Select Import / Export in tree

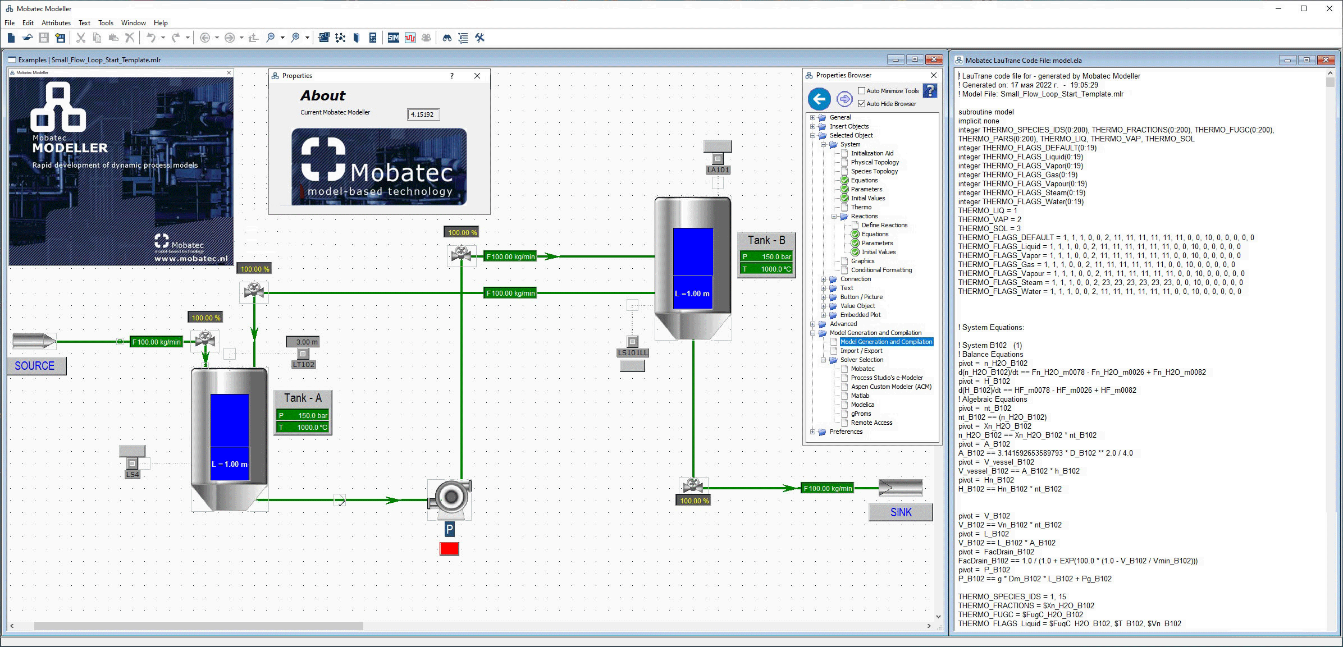tap(861, 351)
